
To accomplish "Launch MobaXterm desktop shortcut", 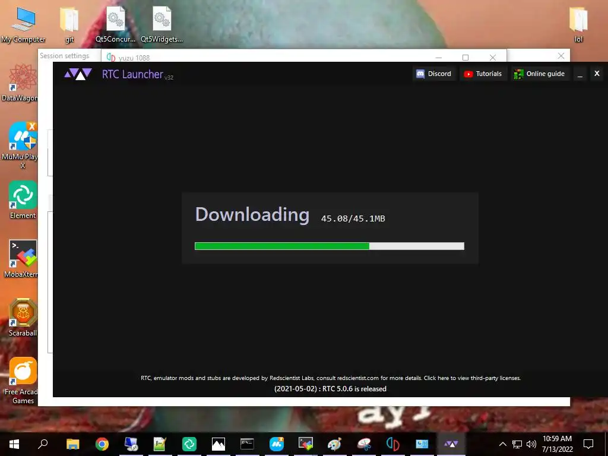I will pos(21,259).
